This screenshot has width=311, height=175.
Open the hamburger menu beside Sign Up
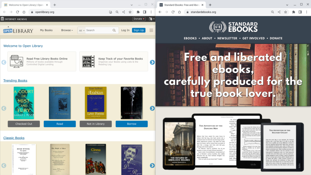pos(151,30)
